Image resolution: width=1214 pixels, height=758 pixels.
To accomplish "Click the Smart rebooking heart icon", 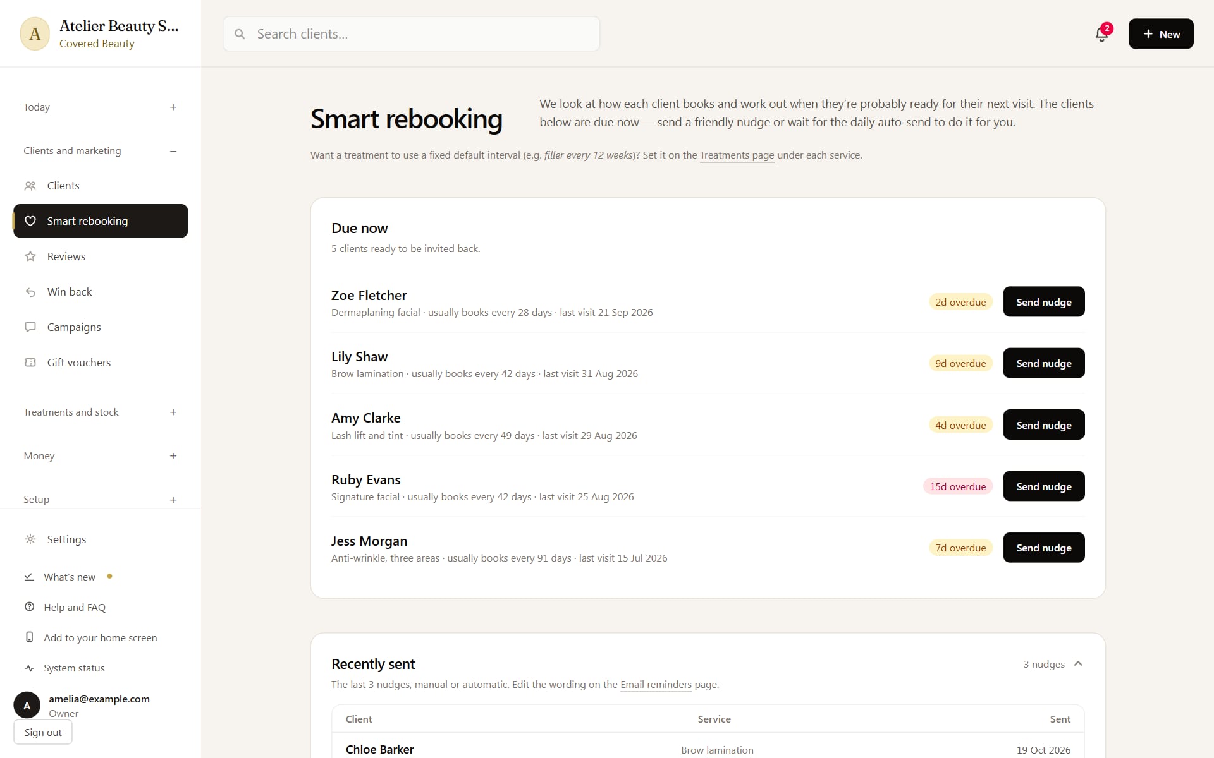I will (x=30, y=221).
